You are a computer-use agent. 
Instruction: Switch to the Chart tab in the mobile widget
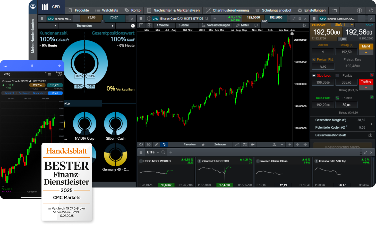55,93
